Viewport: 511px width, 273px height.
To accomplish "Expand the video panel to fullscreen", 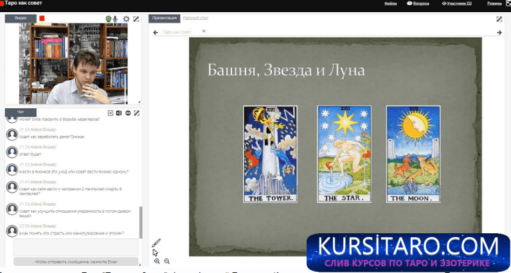I will (x=136, y=19).
